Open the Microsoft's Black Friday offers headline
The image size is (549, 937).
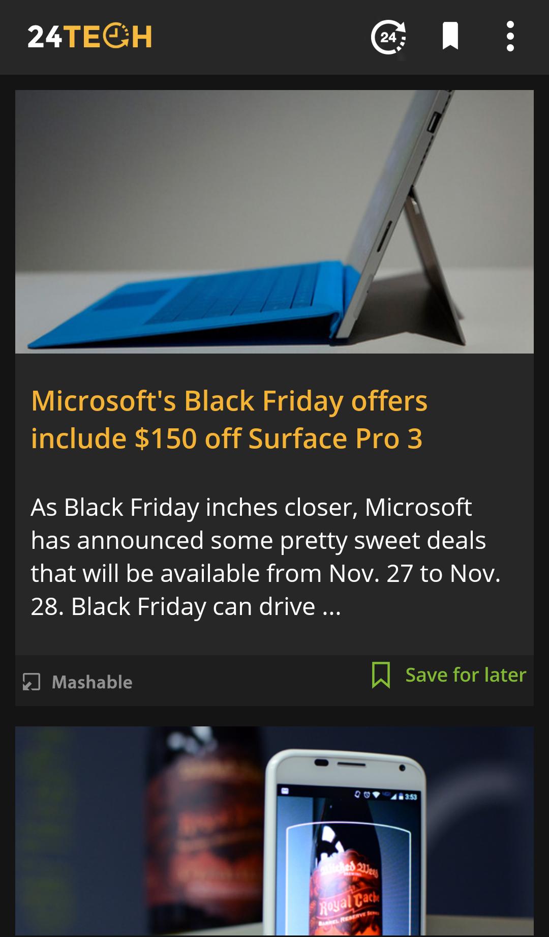point(229,419)
